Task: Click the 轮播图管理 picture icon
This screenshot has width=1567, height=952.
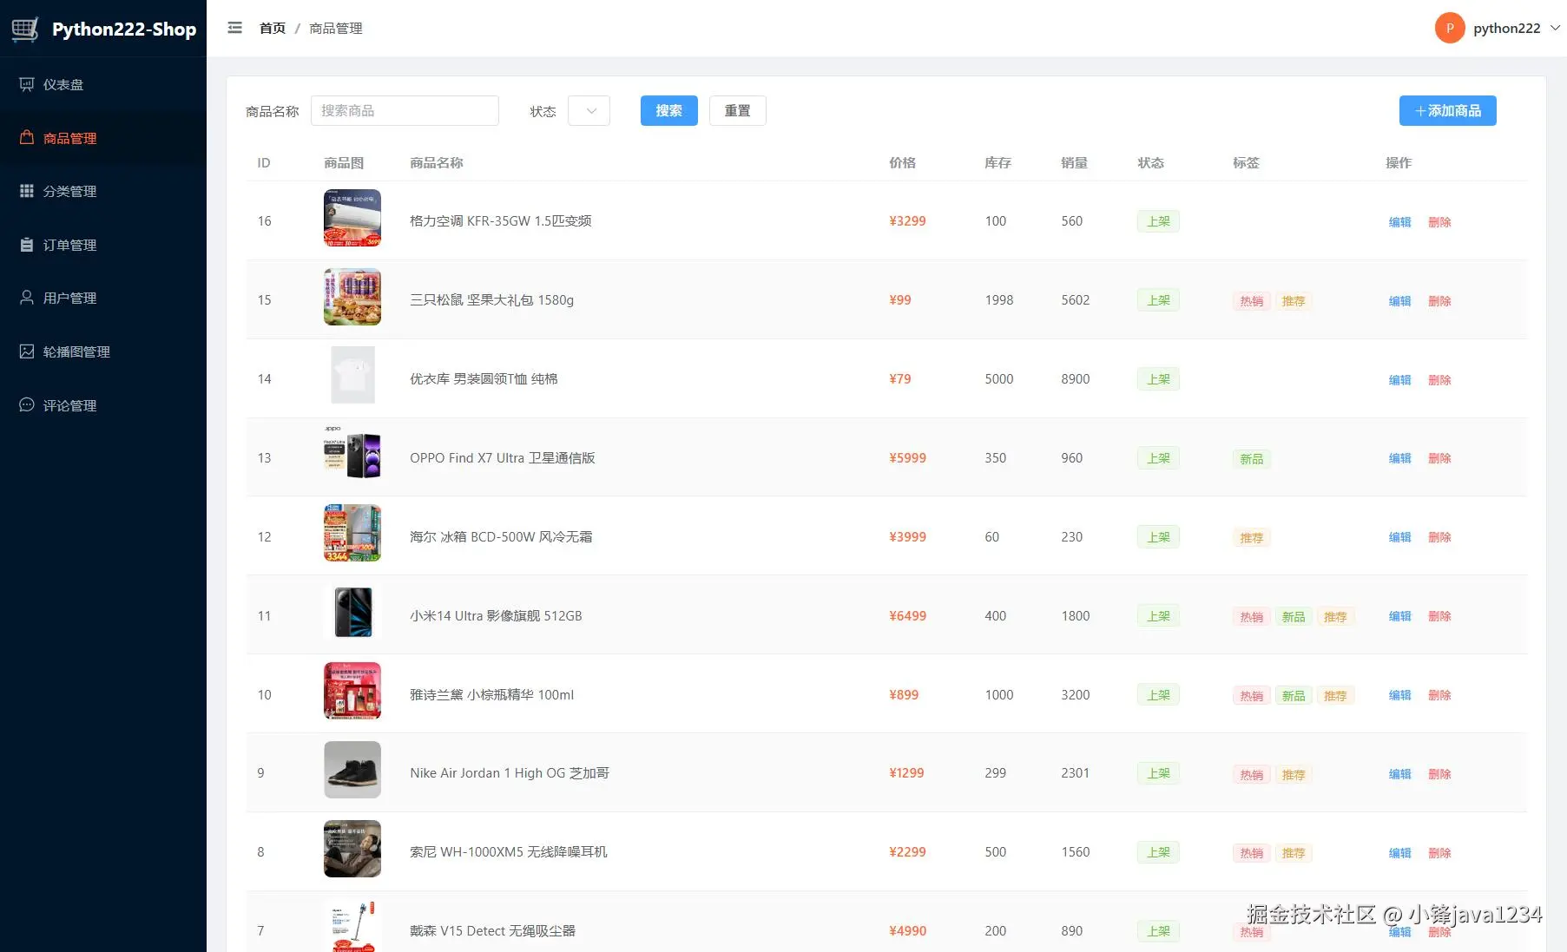Action: pyautogui.click(x=27, y=351)
